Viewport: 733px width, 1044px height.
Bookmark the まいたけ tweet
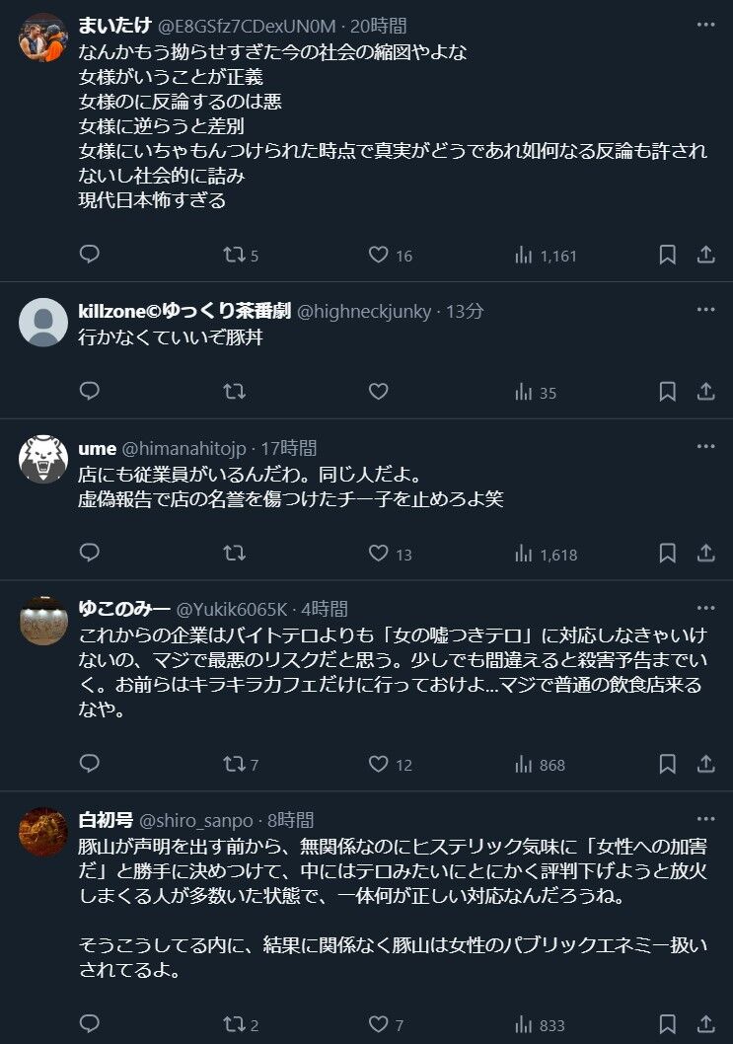[667, 256]
